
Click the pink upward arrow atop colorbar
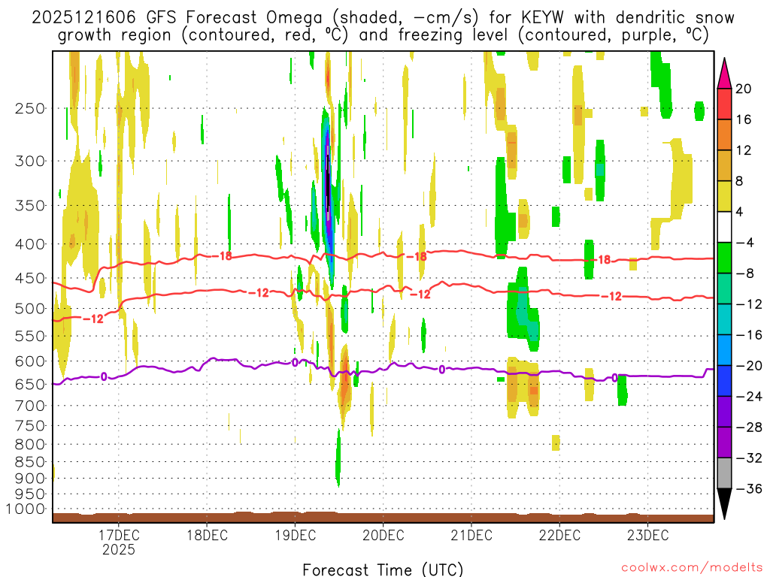click(x=724, y=74)
